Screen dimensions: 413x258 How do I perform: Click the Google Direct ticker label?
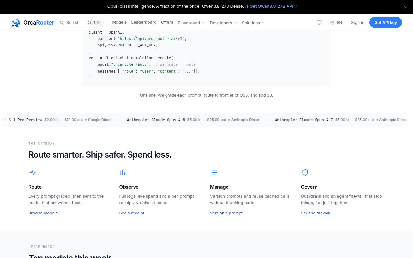coord(100,120)
